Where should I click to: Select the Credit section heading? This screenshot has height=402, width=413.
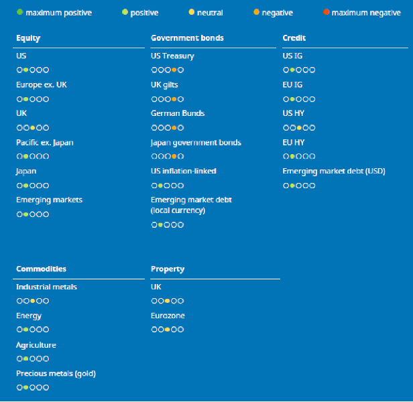(294, 38)
